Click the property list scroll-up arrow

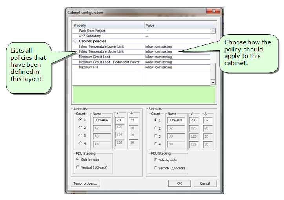point(213,31)
